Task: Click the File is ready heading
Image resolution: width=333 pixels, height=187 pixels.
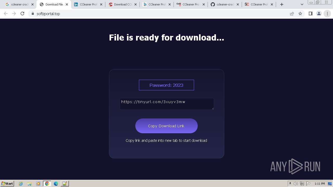Action: coord(166,38)
